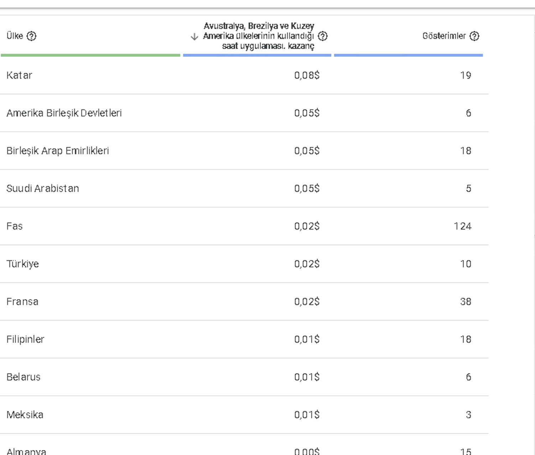Select the Suudi Arabistan row
The height and width of the screenshot is (455, 535).
click(244, 189)
